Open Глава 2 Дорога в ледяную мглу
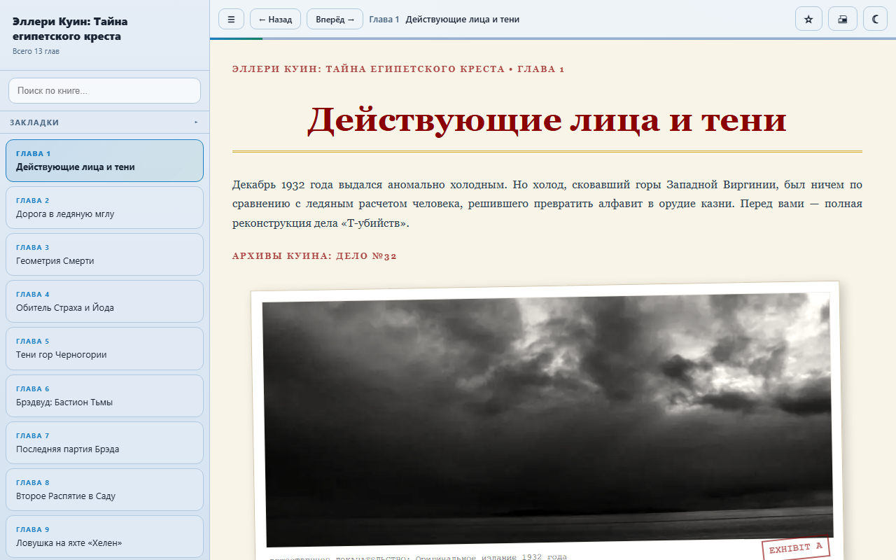This screenshot has height=560, width=896. (104, 207)
